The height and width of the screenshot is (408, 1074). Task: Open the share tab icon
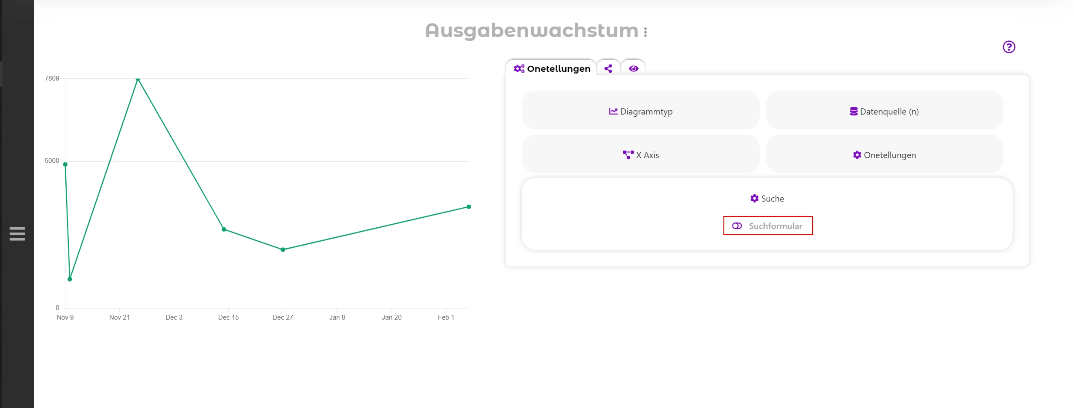pos(608,68)
